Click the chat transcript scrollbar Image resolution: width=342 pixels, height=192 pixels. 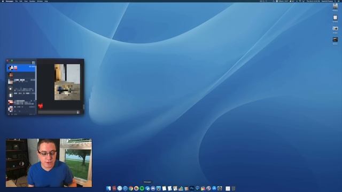coord(83,107)
